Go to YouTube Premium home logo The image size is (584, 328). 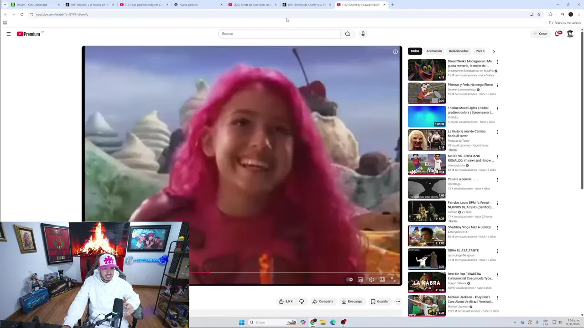tap(29, 34)
